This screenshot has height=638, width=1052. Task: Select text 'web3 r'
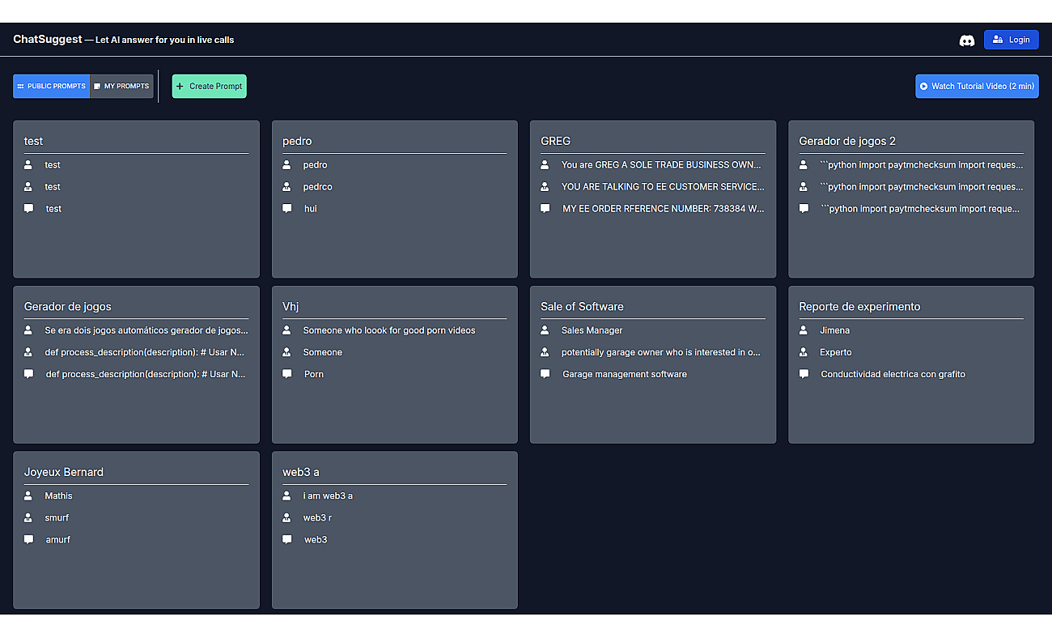tap(317, 517)
